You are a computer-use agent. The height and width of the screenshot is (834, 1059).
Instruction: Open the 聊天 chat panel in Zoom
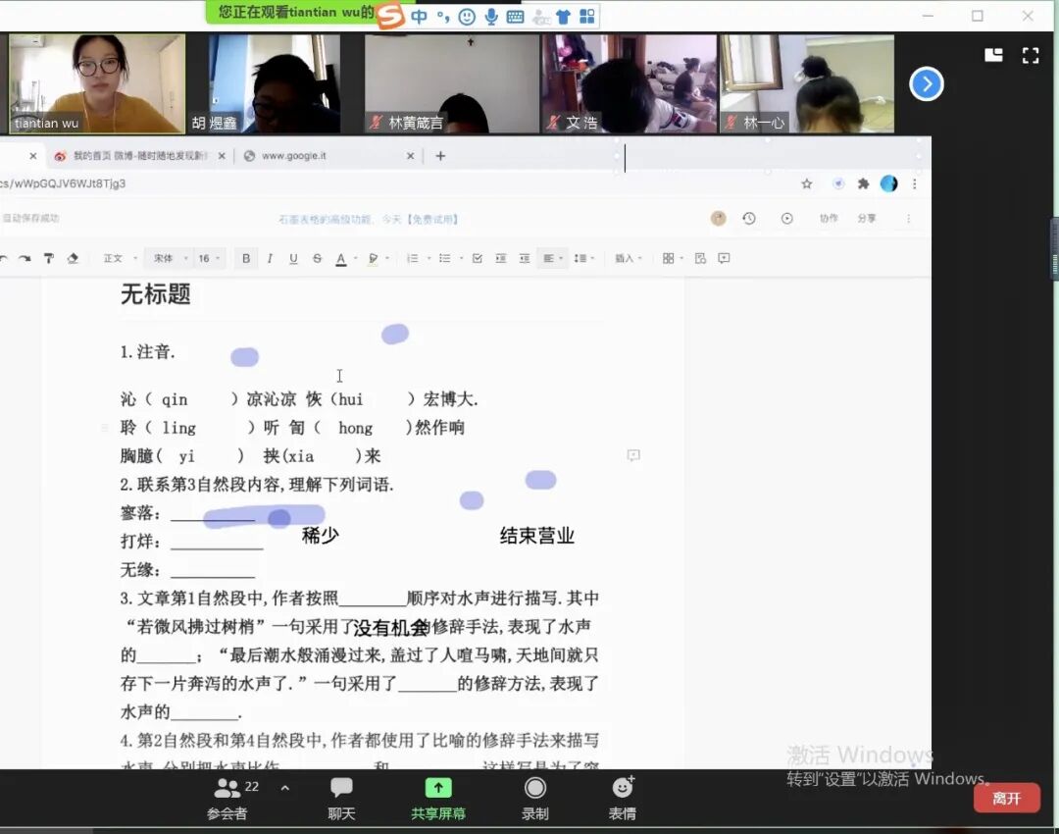pos(340,797)
